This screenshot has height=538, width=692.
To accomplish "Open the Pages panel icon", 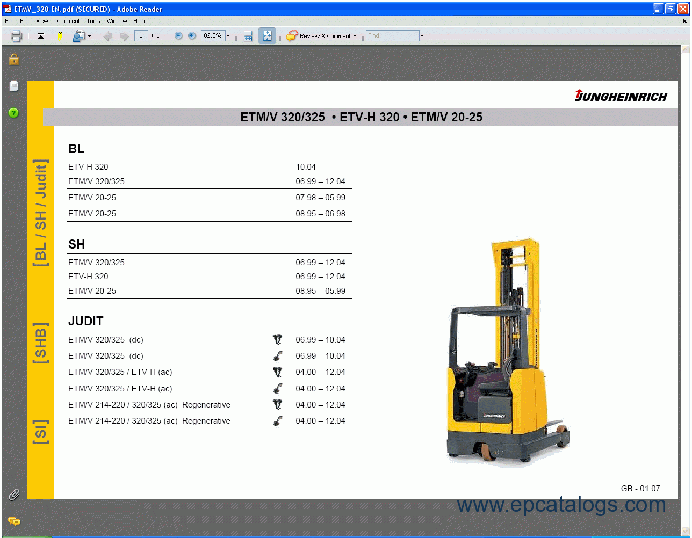I will point(13,86).
